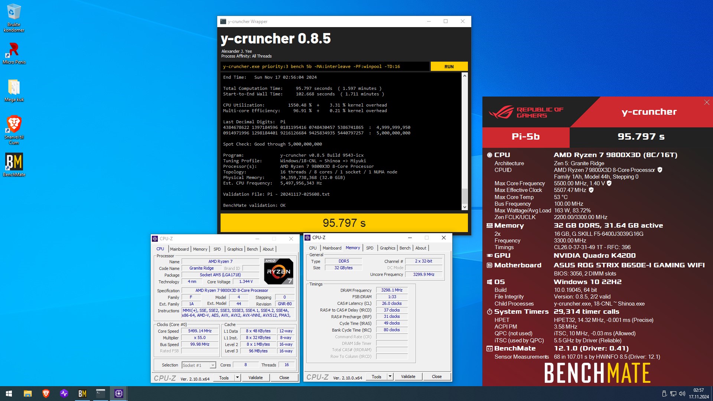Viewport: 713px width, 401px height.
Task: Open File Explorer from the taskbar
Action: [27, 394]
